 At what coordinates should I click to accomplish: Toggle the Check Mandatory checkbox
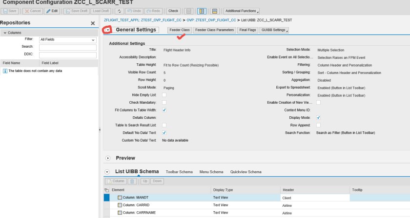coord(164,103)
